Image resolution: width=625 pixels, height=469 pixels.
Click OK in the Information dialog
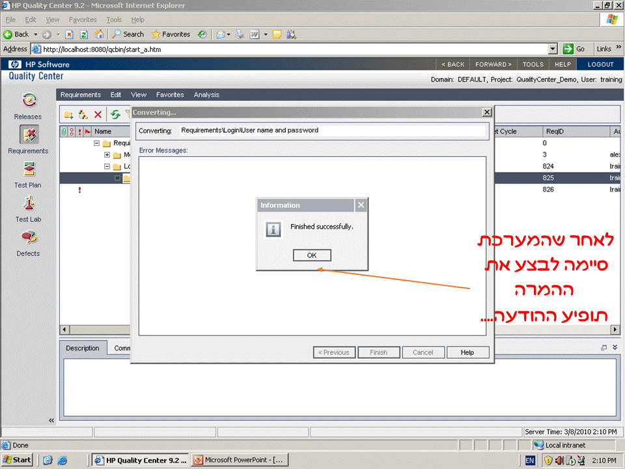(312, 255)
